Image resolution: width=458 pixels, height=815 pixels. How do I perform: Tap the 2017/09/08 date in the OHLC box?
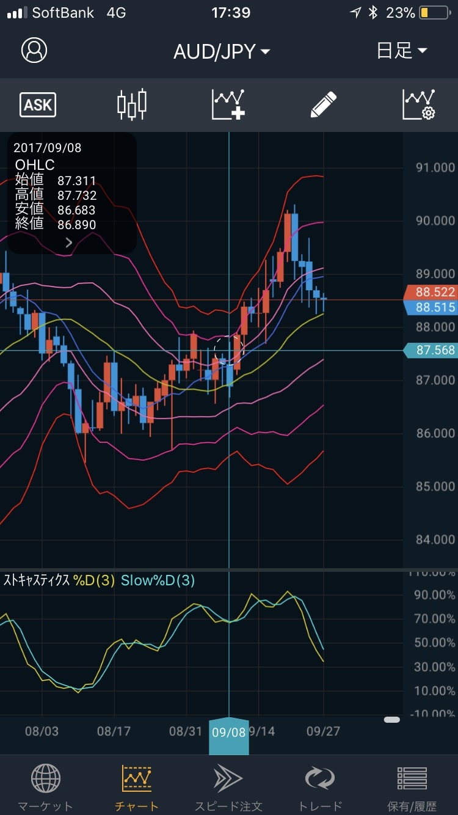[47, 147]
